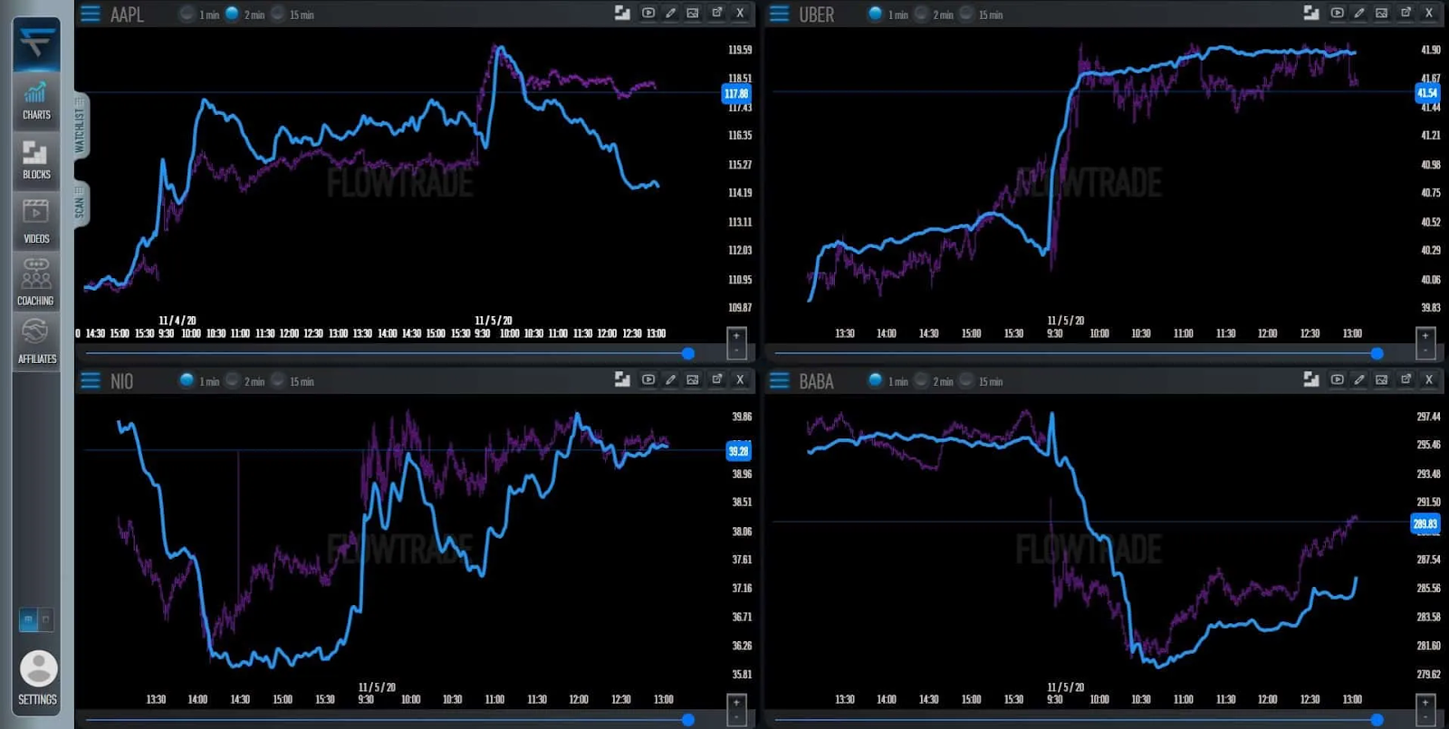Screen dimensions: 1449x729
Task: Open the Blocks section in the sidebar
Action: (x=36, y=160)
